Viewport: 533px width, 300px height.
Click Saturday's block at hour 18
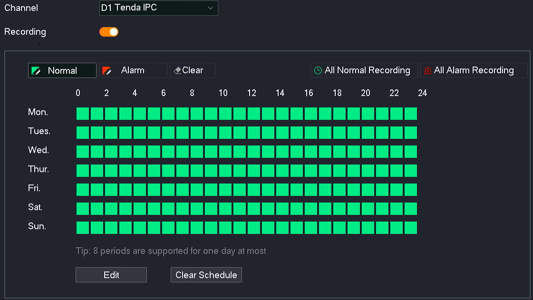coord(339,209)
